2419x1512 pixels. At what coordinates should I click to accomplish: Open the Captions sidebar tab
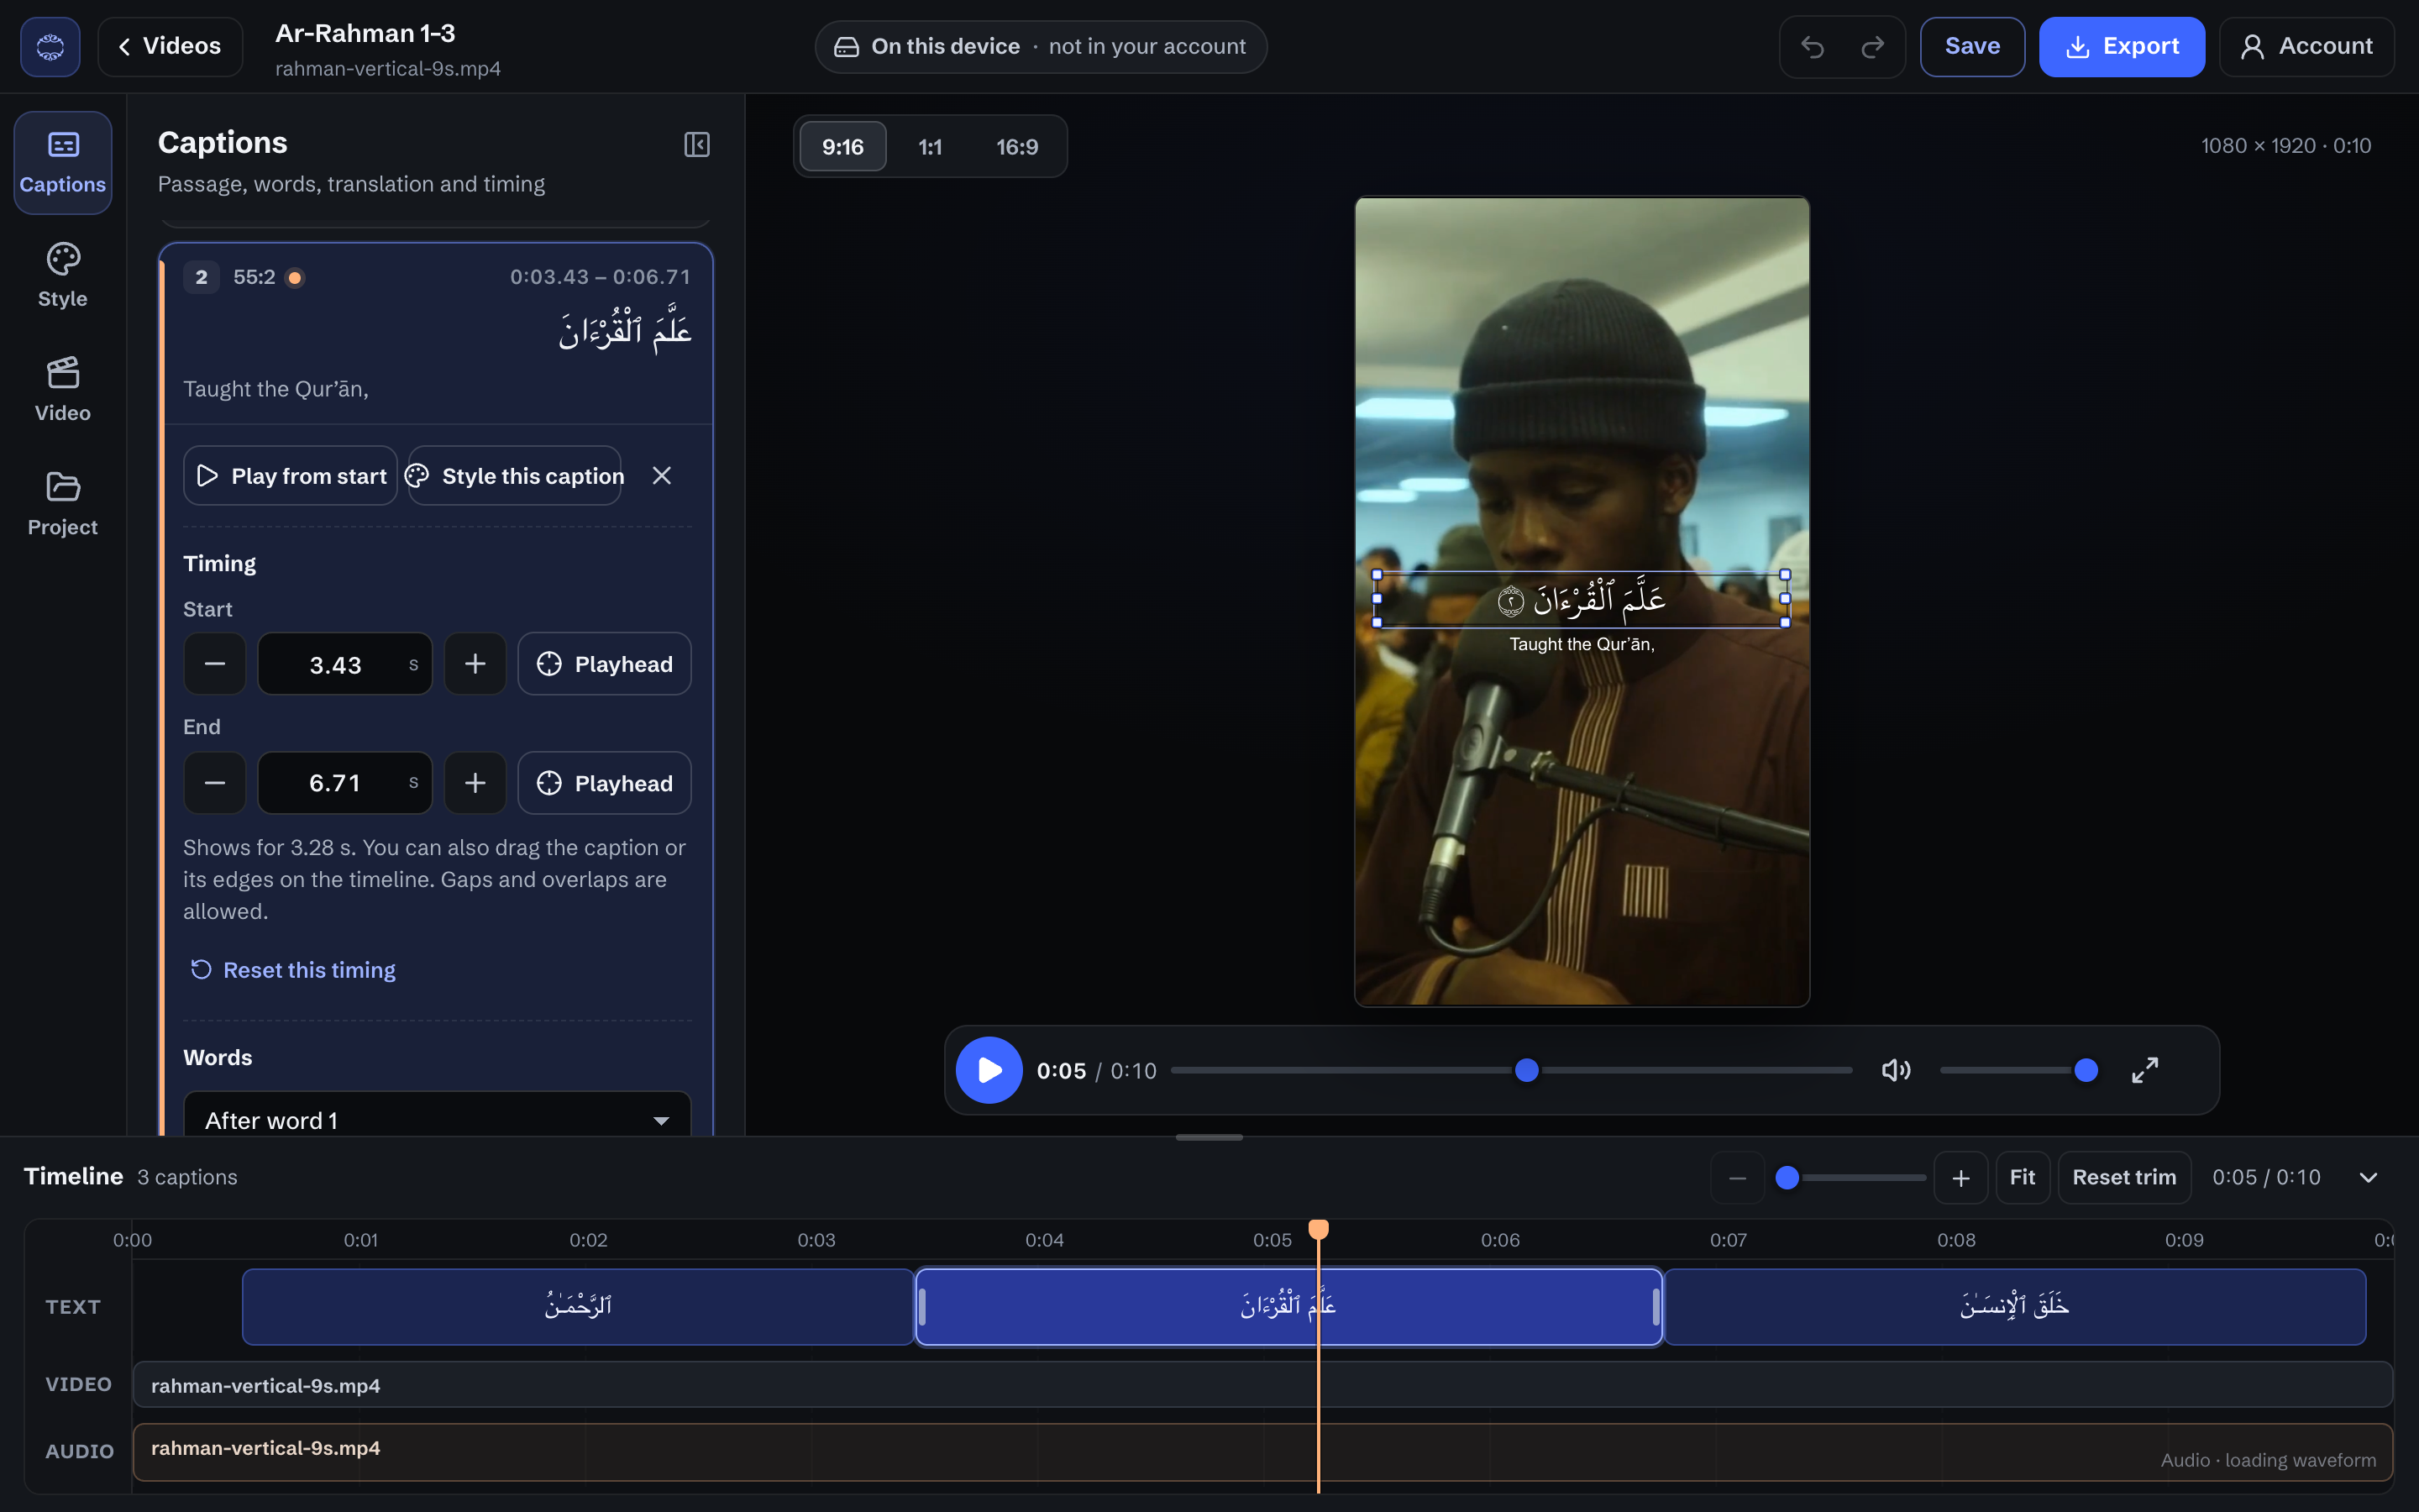point(63,162)
